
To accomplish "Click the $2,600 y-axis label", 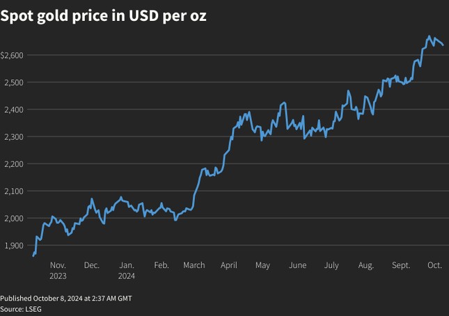I will pyautogui.click(x=13, y=55).
